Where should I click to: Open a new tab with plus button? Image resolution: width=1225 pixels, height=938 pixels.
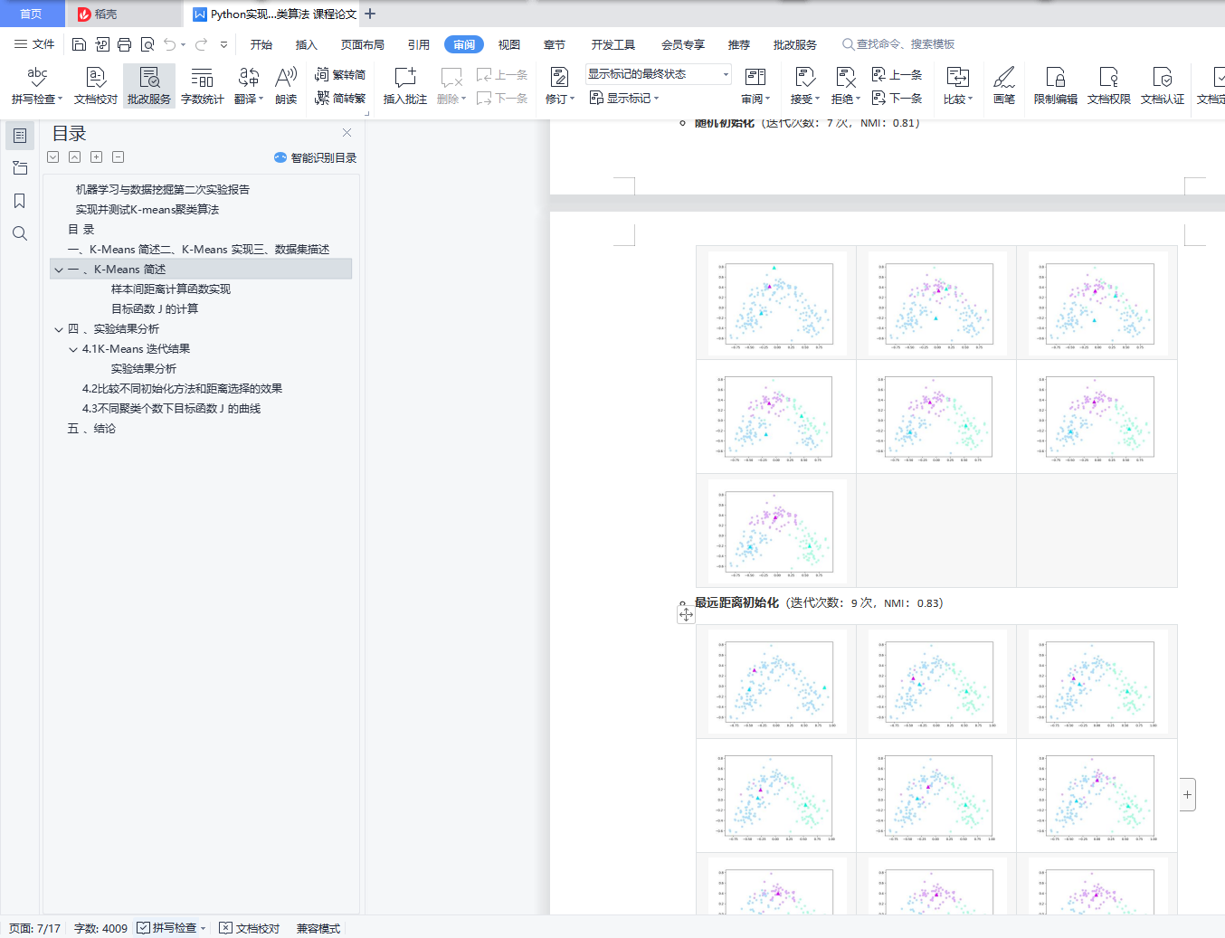370,14
